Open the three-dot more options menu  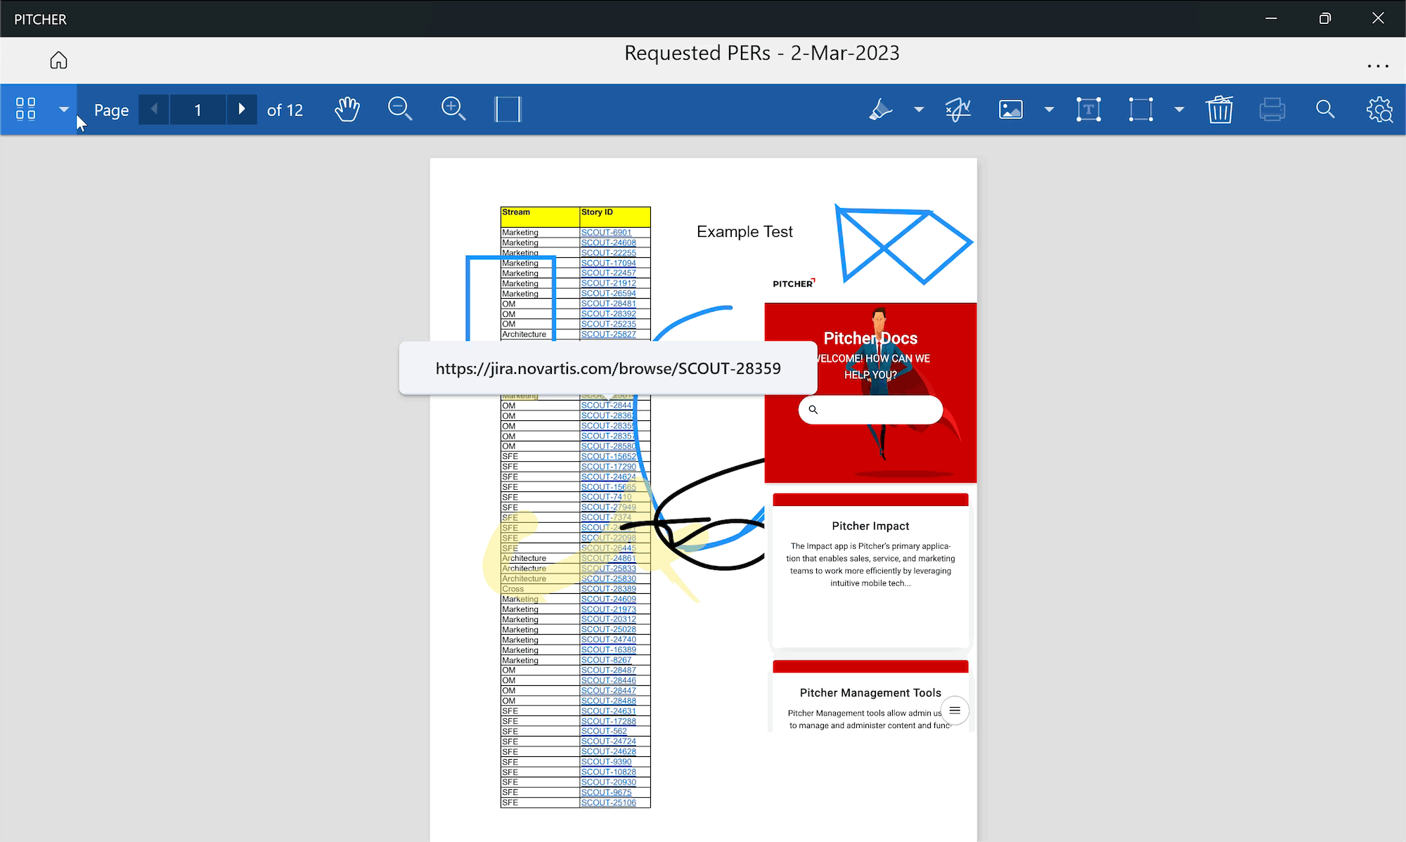(x=1378, y=66)
